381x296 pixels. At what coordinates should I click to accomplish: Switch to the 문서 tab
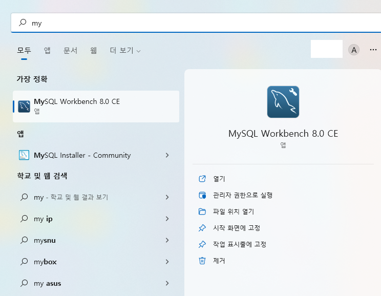[x=70, y=50]
